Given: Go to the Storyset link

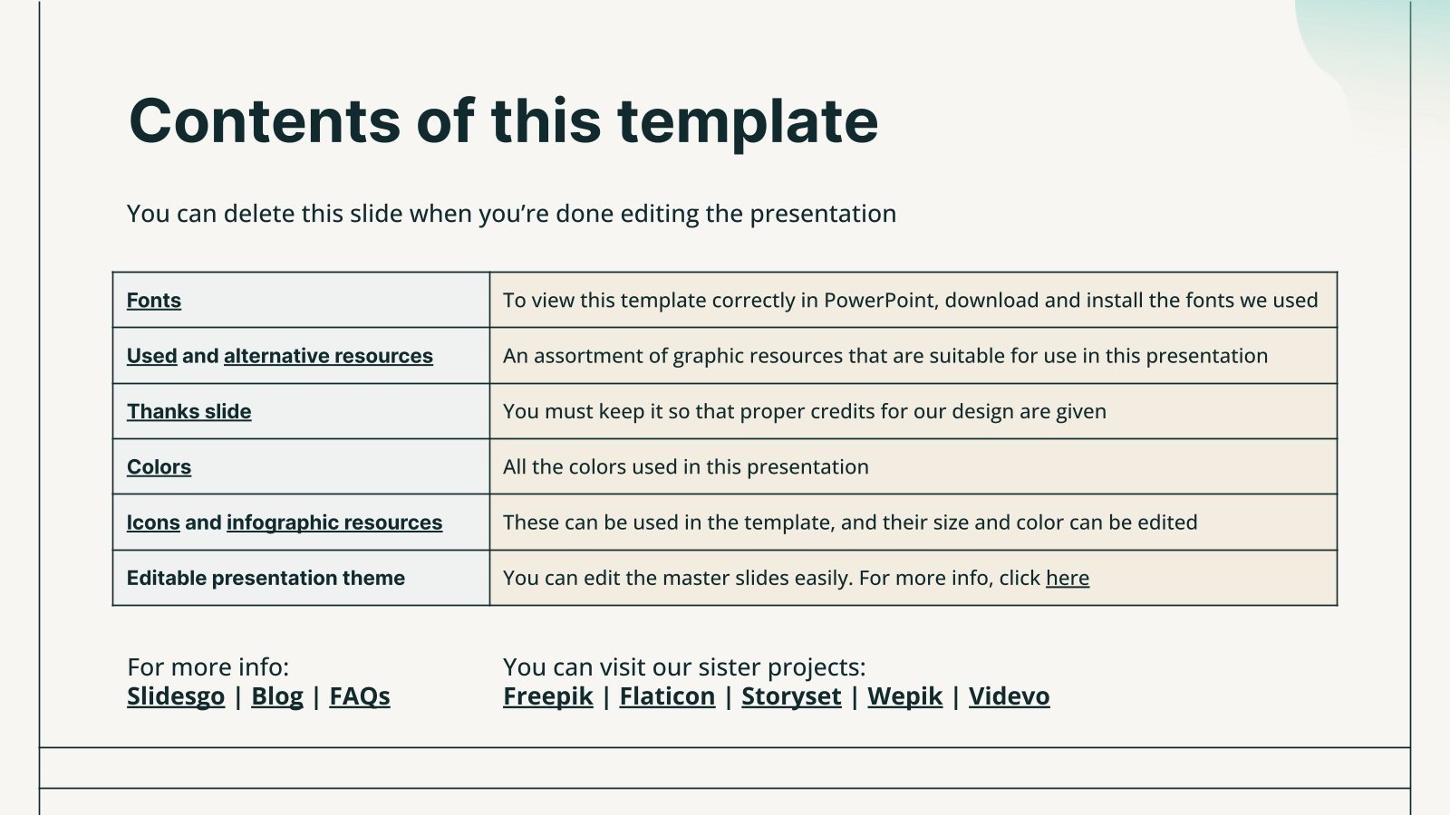Looking at the screenshot, I should click(x=791, y=696).
